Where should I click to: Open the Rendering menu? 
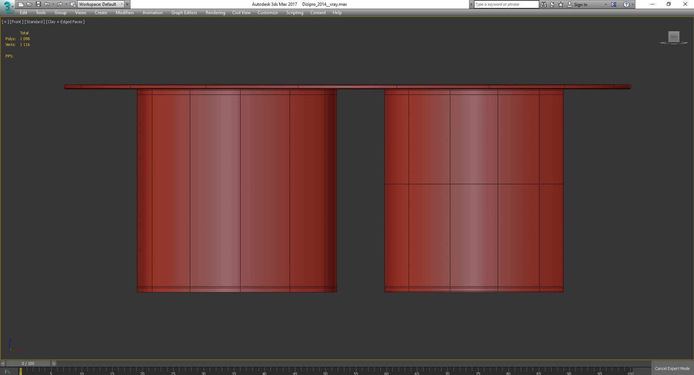[x=216, y=13]
